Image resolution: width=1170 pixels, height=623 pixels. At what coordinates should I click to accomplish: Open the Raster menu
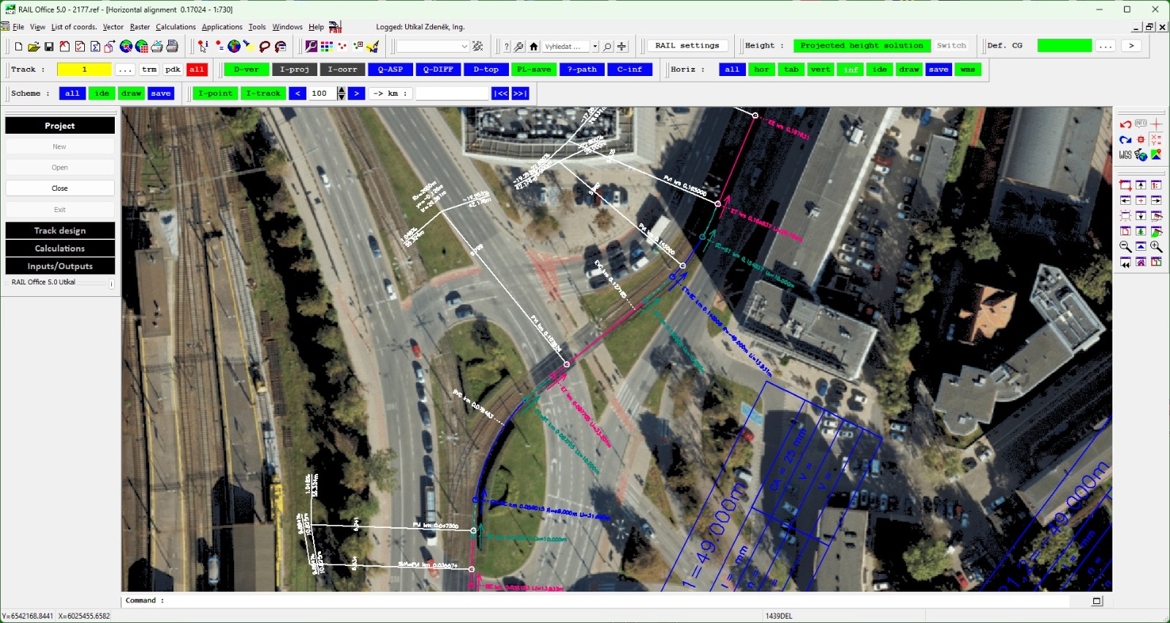click(140, 27)
